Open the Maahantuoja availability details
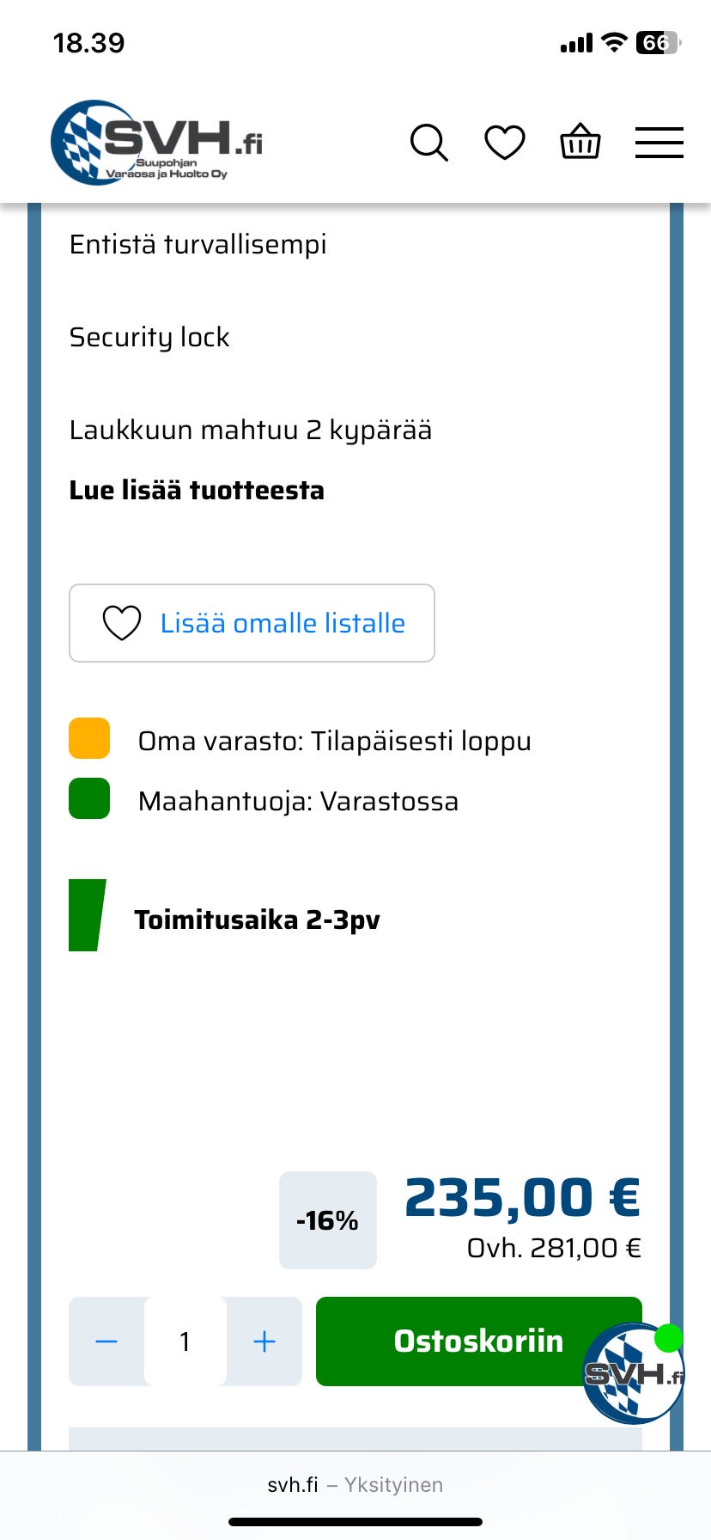This screenshot has height=1540, width=711. click(298, 800)
